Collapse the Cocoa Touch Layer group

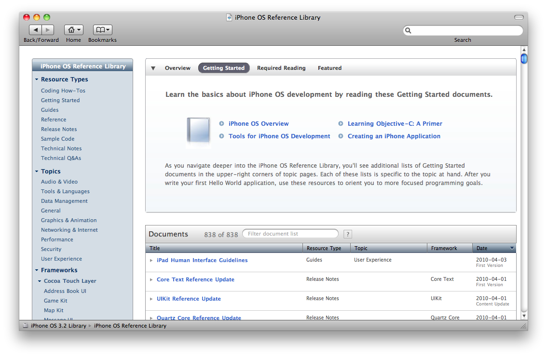click(40, 281)
